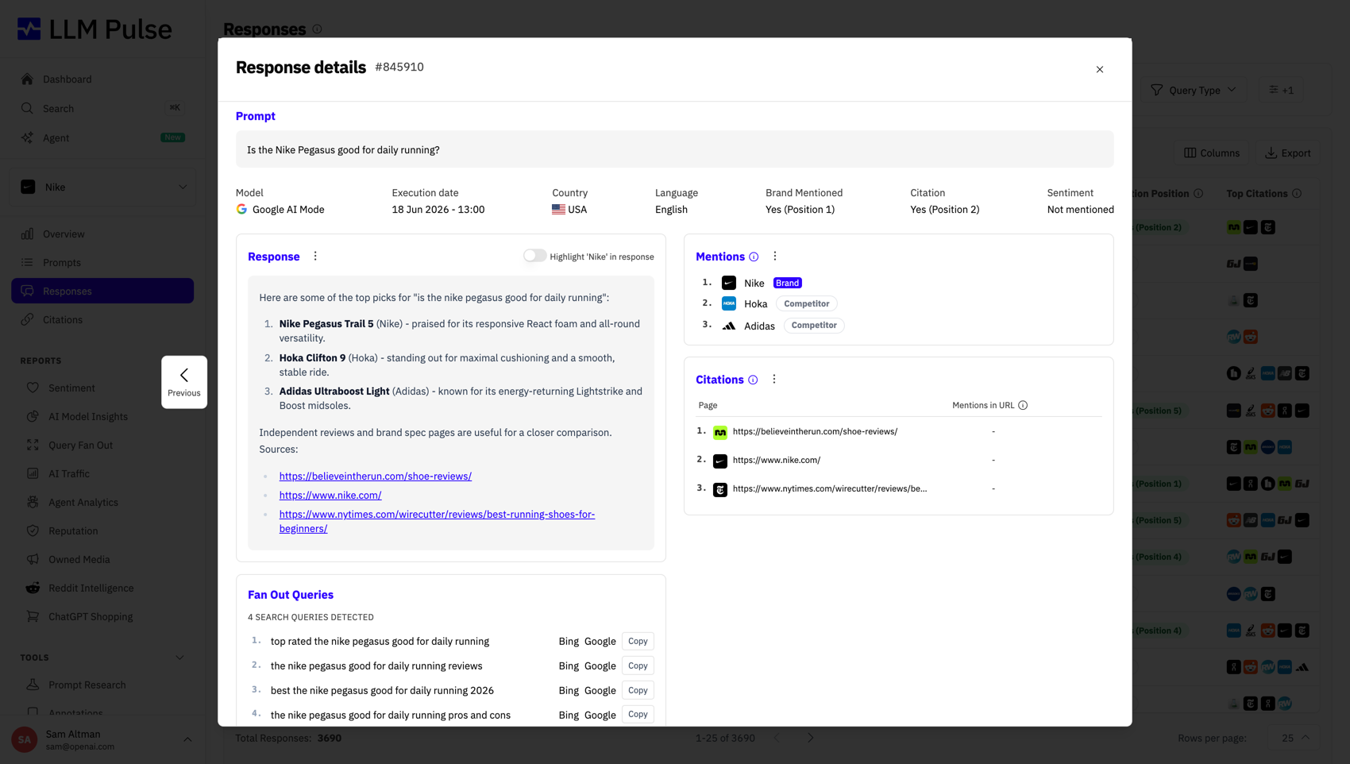Click the ChatGPT Shopping cart icon
The width and height of the screenshot is (1350, 764).
click(x=33, y=617)
